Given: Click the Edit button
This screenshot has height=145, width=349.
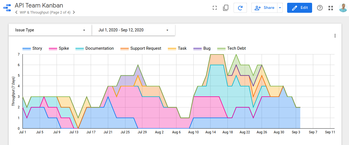Looking at the screenshot, I should pos(299,8).
